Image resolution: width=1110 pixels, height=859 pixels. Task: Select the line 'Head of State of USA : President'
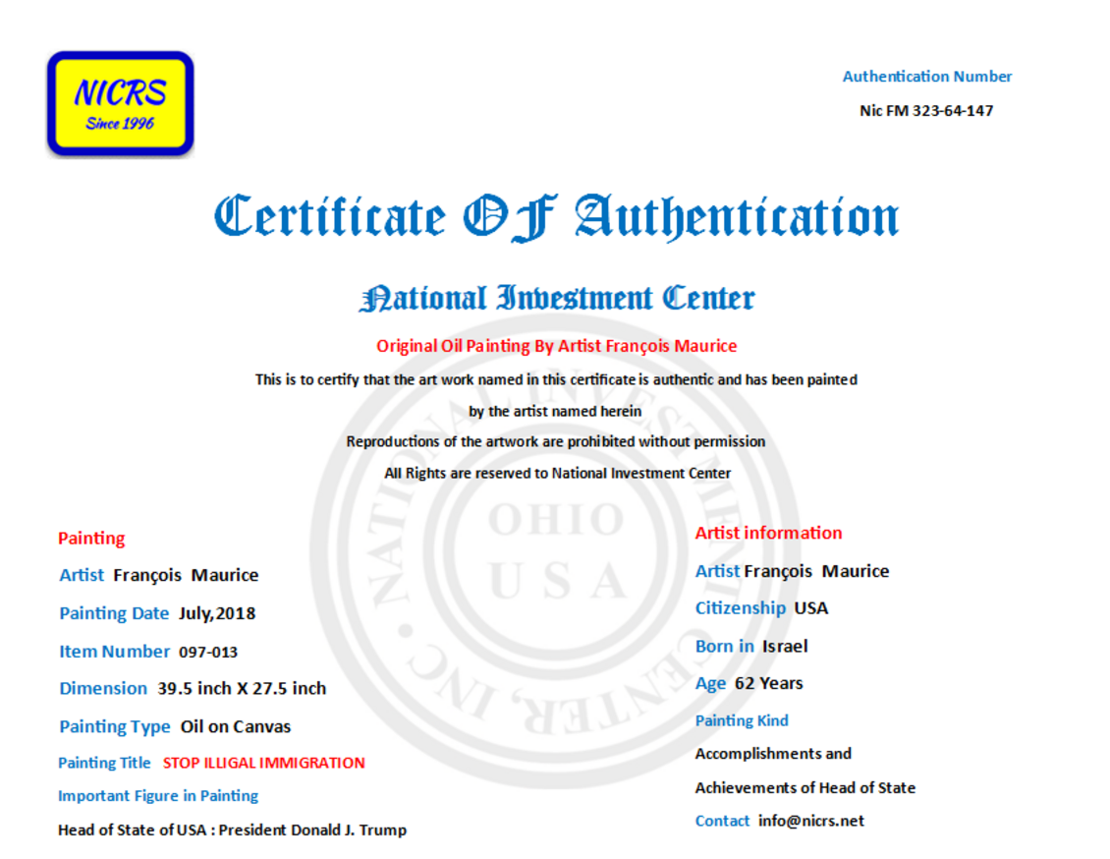[232, 830]
